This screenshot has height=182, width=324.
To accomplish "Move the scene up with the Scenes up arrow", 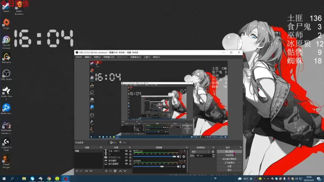I will [x=86, y=171].
